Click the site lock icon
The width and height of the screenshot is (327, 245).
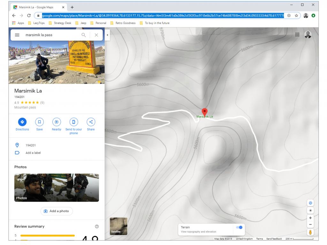[38, 15]
